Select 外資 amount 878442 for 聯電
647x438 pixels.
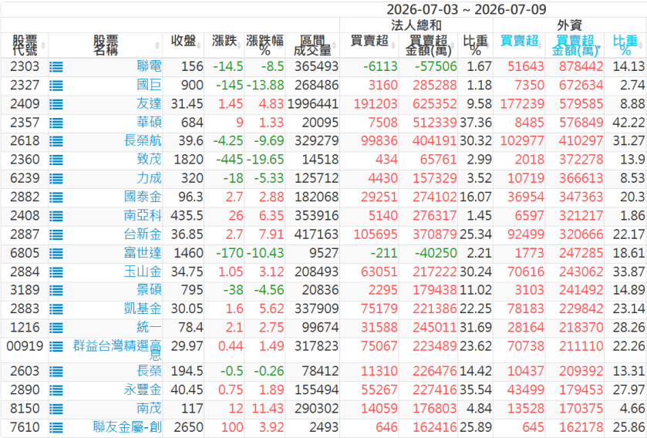pyautogui.click(x=581, y=66)
